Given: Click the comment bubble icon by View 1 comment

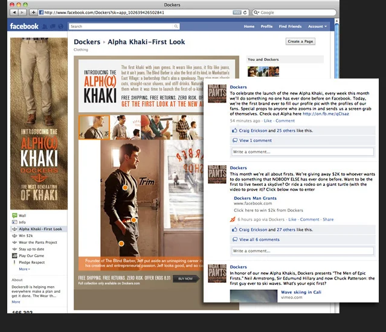Looking at the screenshot, I should pos(235,141).
